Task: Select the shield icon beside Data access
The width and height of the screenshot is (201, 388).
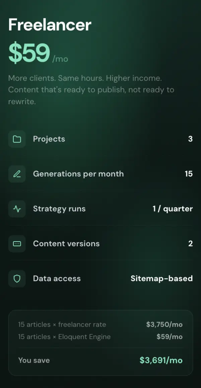Action: pyautogui.click(x=17, y=278)
